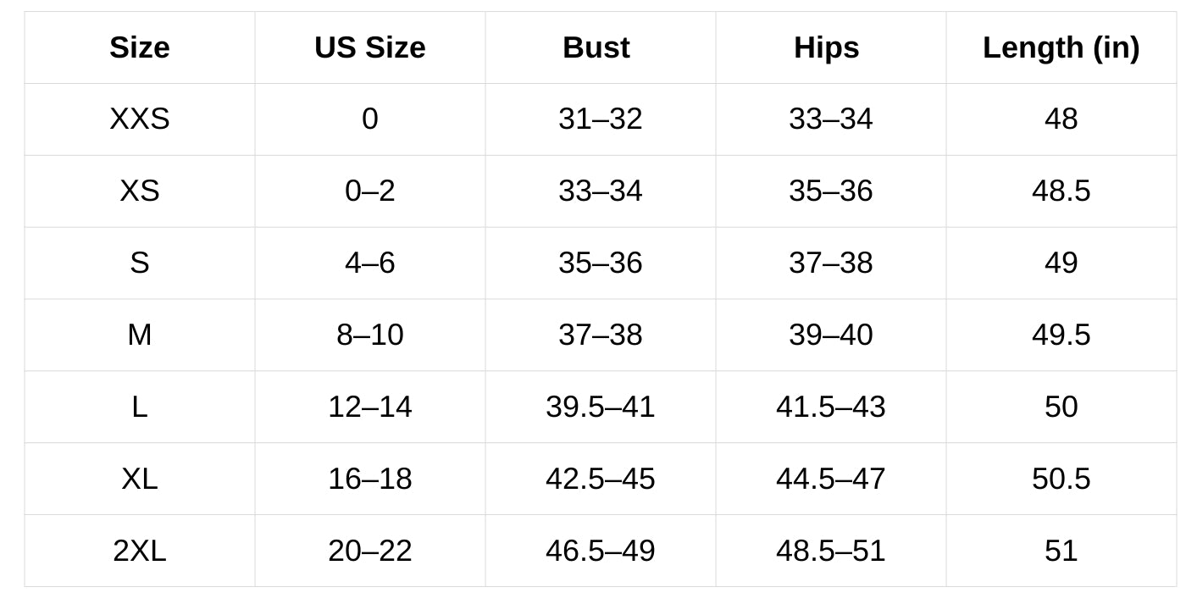Click hips measurement 44.5–47 cell
Viewport: 1186px width, 593px height.
pyautogui.click(x=831, y=479)
